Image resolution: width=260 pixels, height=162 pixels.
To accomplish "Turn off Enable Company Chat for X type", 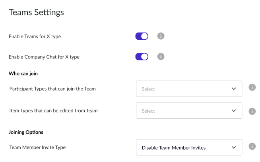I will pyautogui.click(x=142, y=57).
